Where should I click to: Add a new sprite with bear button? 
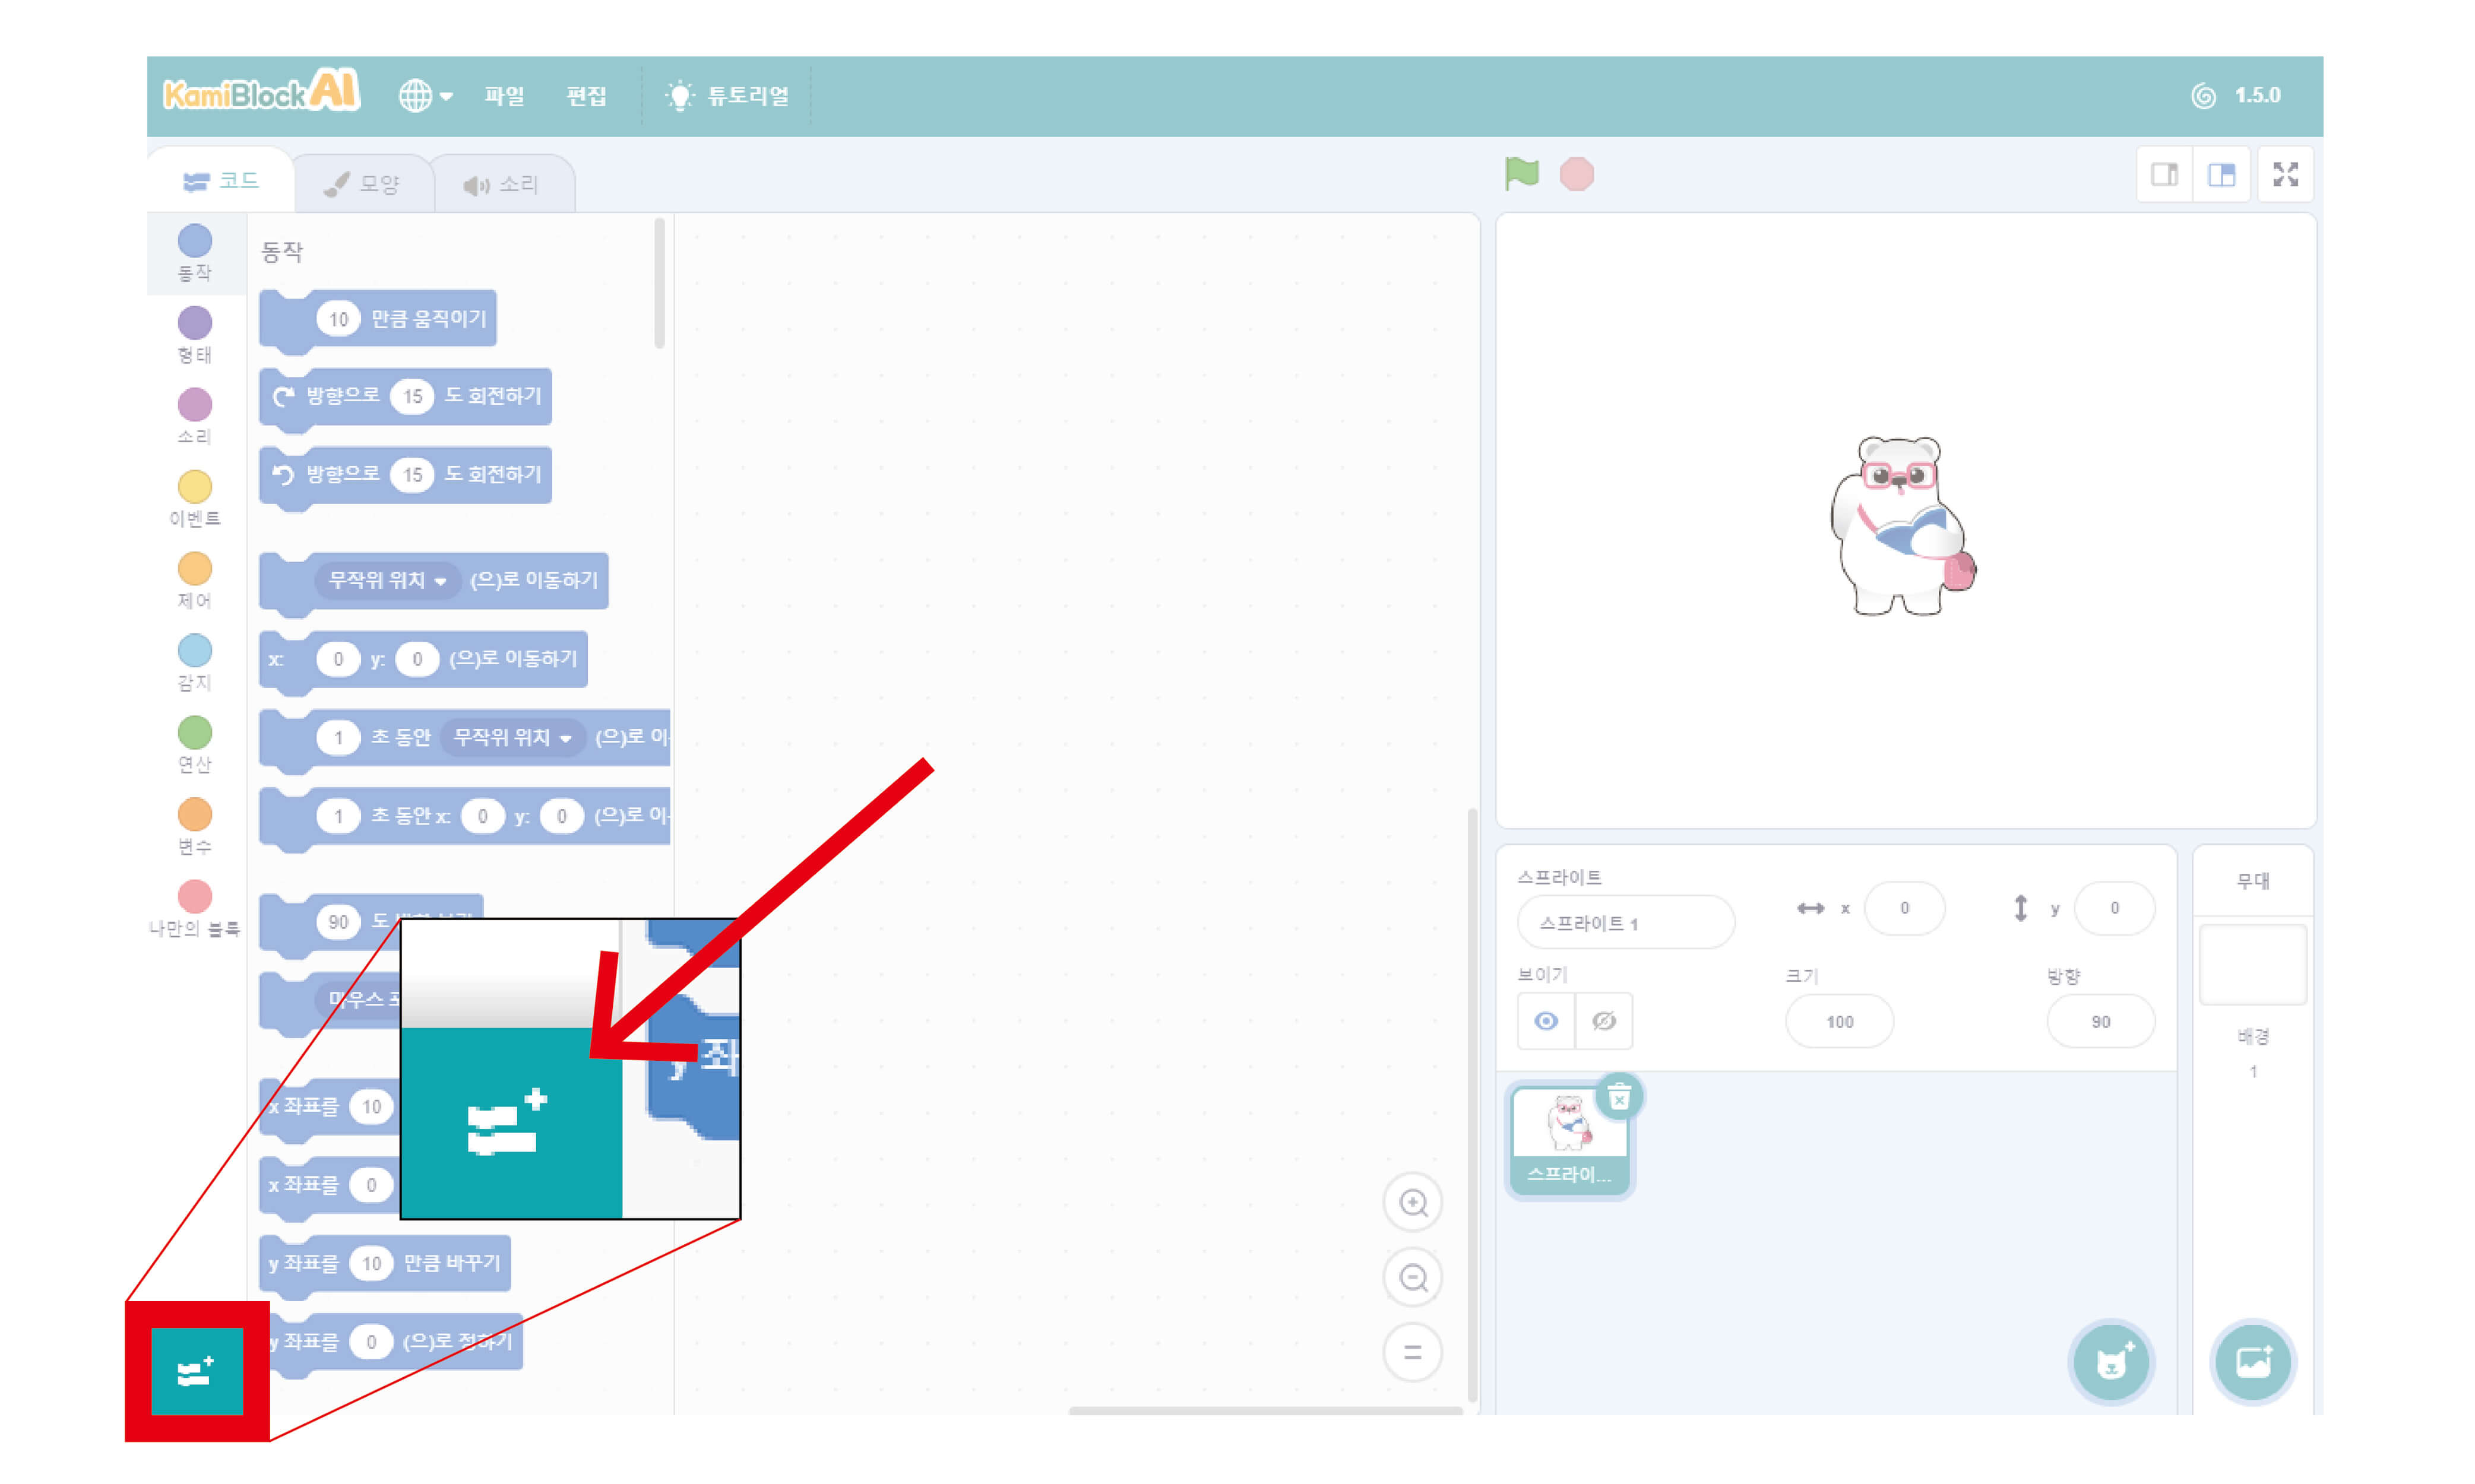(x=2112, y=1362)
